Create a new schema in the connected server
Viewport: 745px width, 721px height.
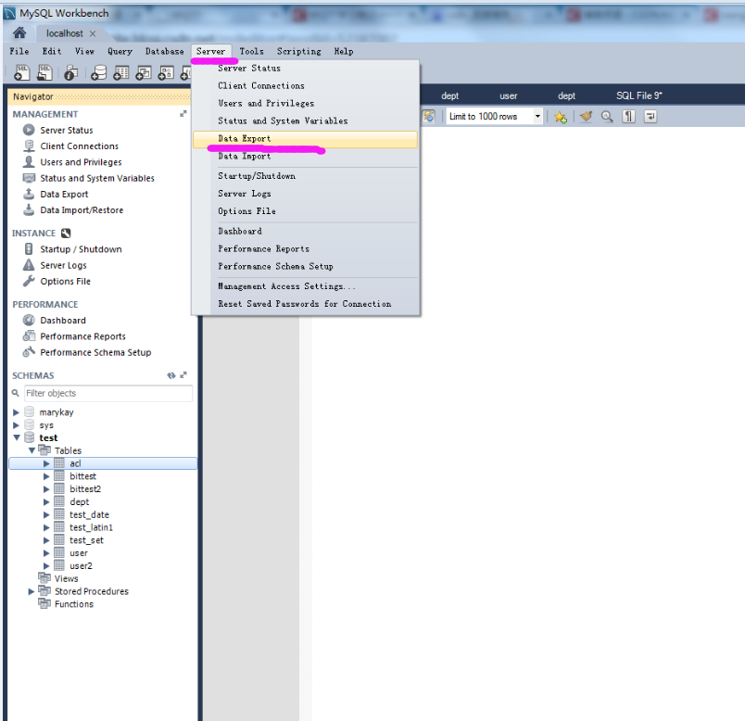(99, 72)
